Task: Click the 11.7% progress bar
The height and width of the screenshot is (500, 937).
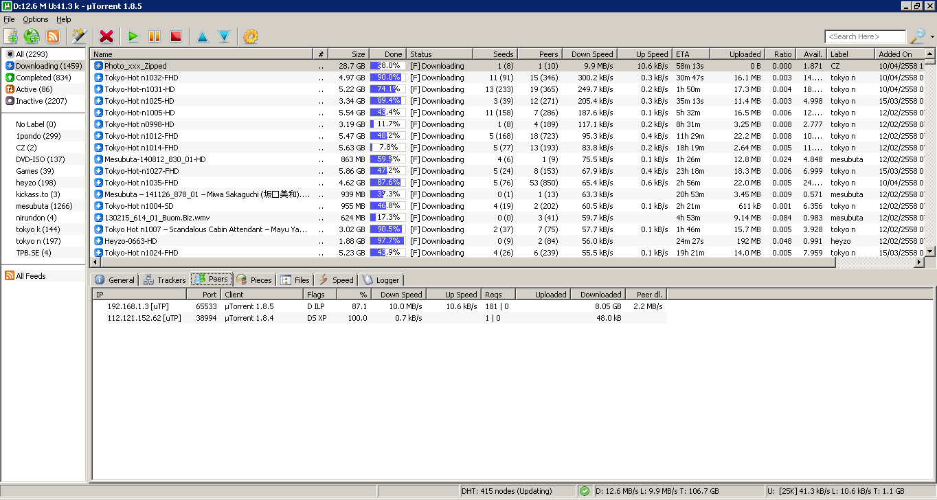Action: (x=387, y=124)
